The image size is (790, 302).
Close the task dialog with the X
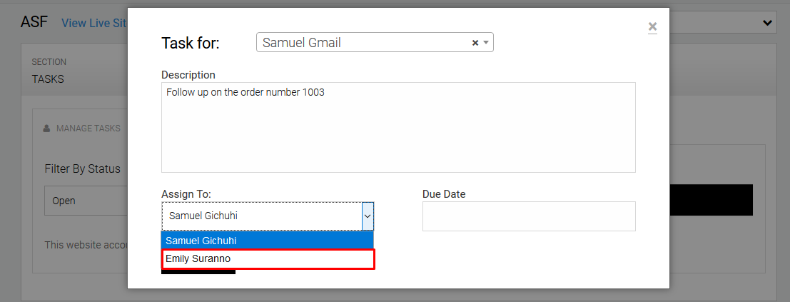(x=652, y=27)
